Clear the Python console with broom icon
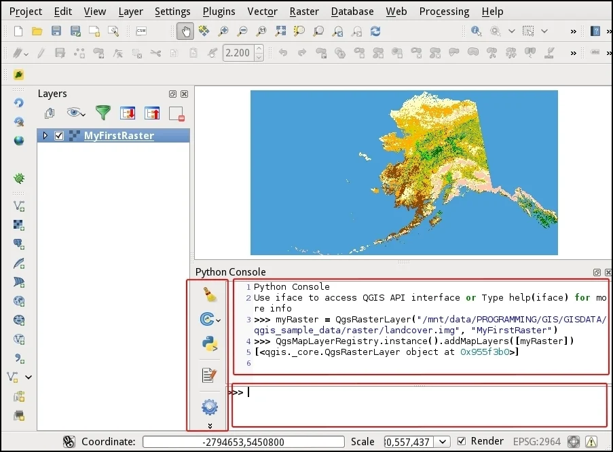The height and width of the screenshot is (452, 613). coord(209,295)
